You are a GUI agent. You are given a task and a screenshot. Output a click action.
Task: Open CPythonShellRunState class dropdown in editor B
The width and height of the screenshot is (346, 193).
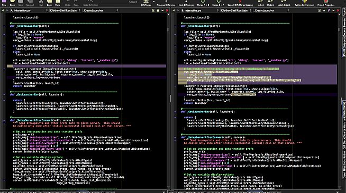236,11
